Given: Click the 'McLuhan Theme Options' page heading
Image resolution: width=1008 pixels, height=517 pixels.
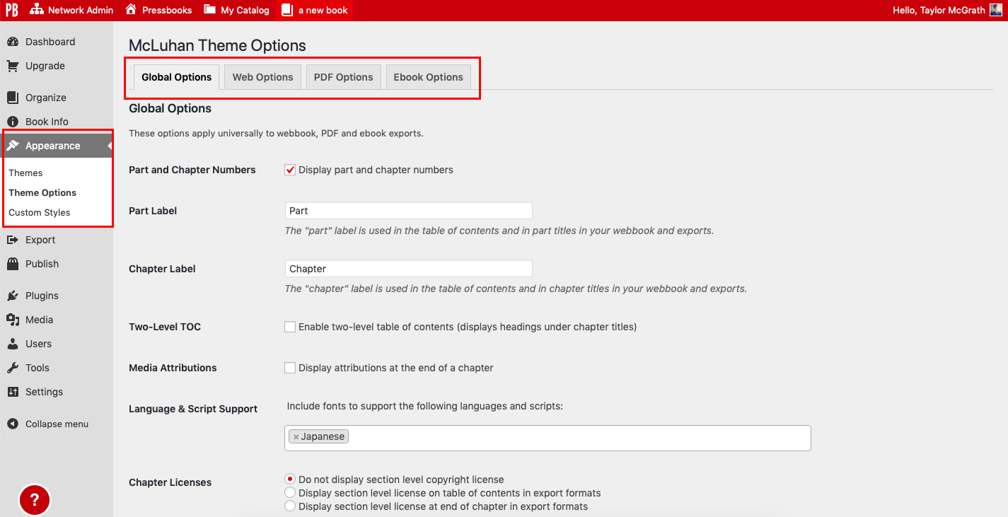Looking at the screenshot, I should pyautogui.click(x=217, y=45).
